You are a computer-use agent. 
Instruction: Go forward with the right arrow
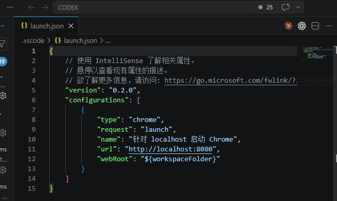[45, 8]
